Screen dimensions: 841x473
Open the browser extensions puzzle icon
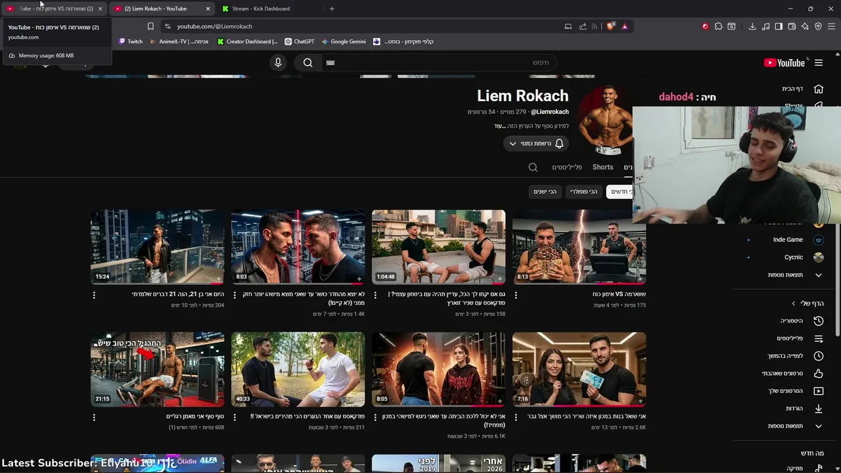click(718, 26)
